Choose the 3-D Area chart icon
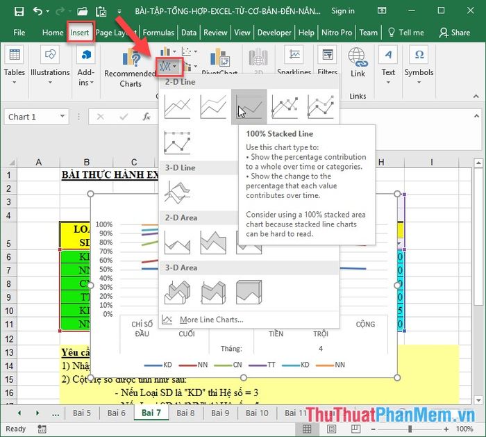Image resolution: width=486 pixels, height=437 pixels. click(177, 292)
